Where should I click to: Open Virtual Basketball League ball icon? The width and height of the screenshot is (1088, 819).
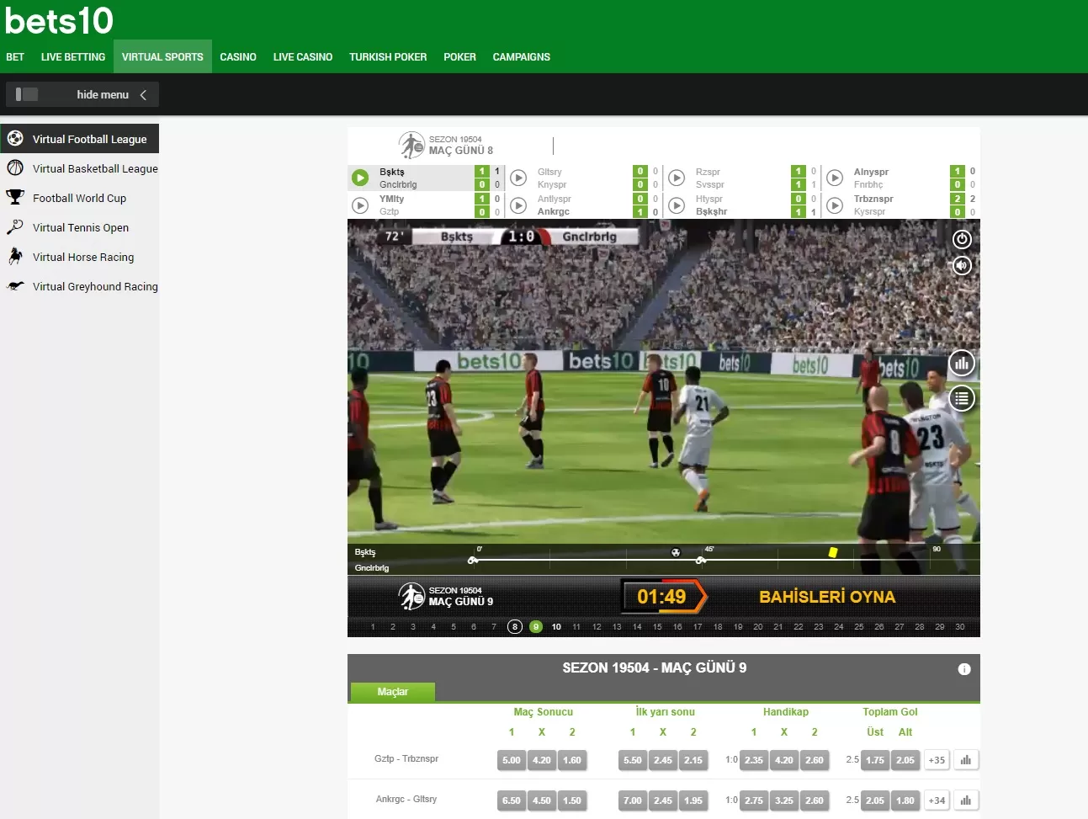(x=15, y=168)
